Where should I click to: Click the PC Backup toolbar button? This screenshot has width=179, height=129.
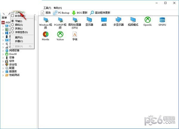[x=61, y=13]
